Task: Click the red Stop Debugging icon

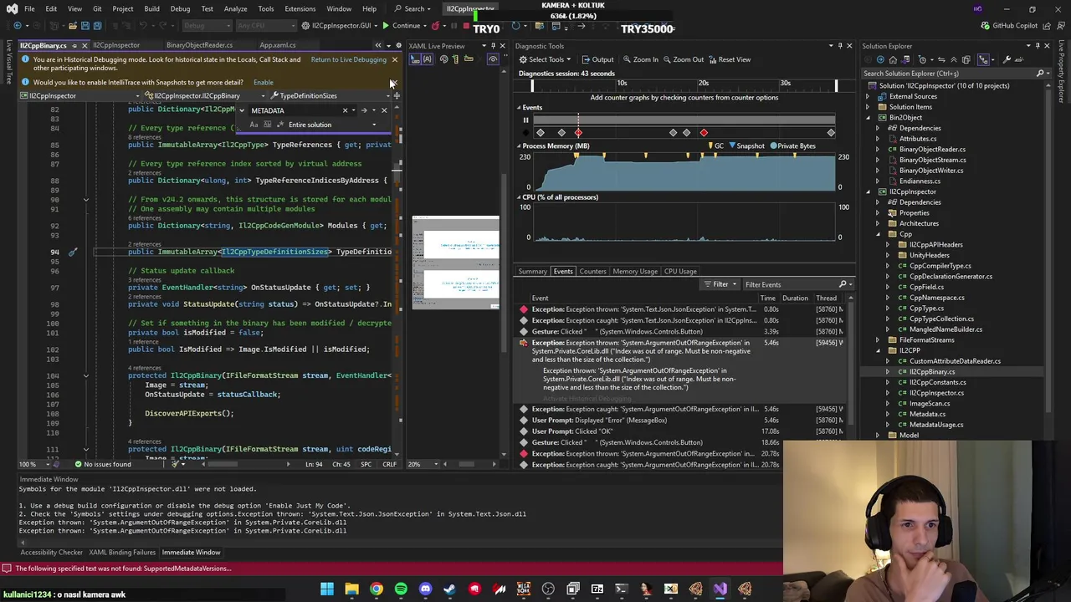Action: 466,25
